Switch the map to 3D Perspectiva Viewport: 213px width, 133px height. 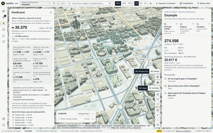click(x=142, y=71)
